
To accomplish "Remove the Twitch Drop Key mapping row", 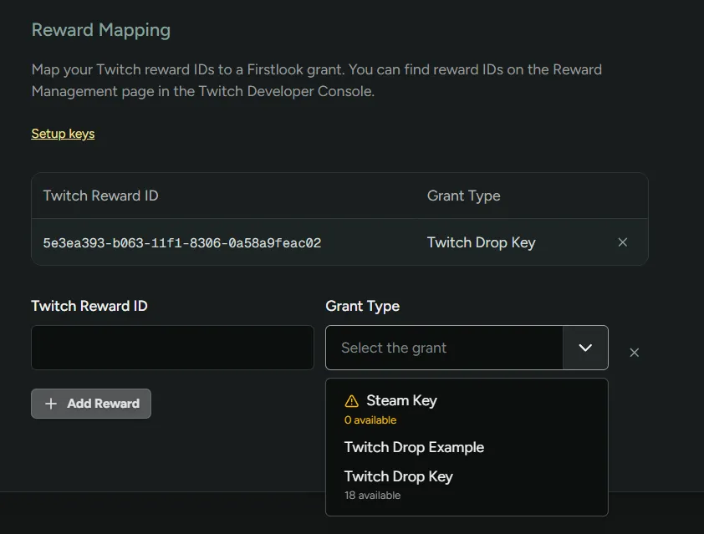I will pos(622,242).
